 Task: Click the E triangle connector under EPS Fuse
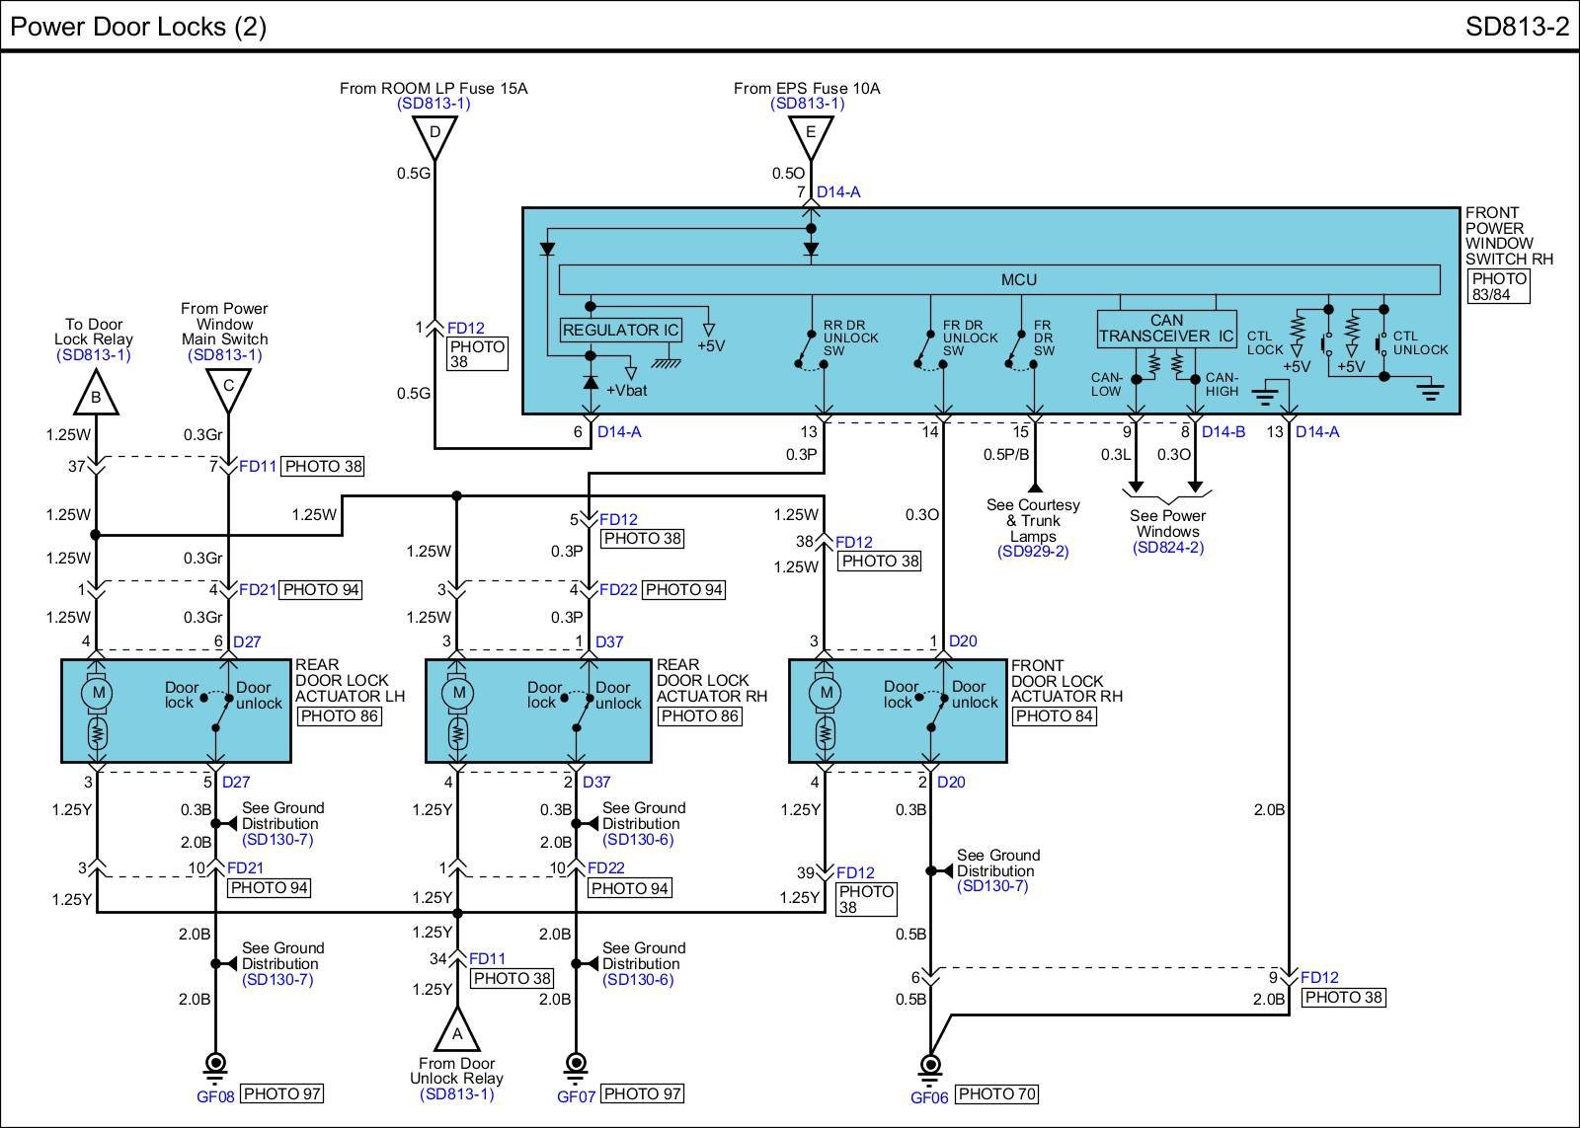811,135
